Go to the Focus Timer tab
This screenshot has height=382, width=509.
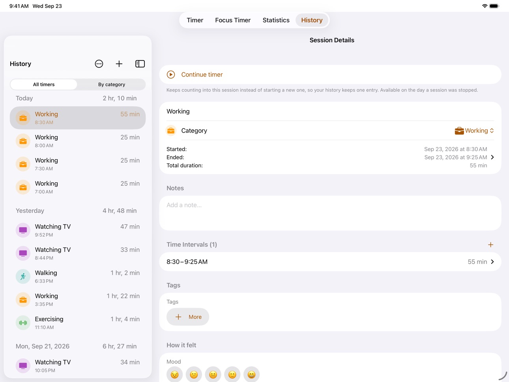(x=233, y=20)
